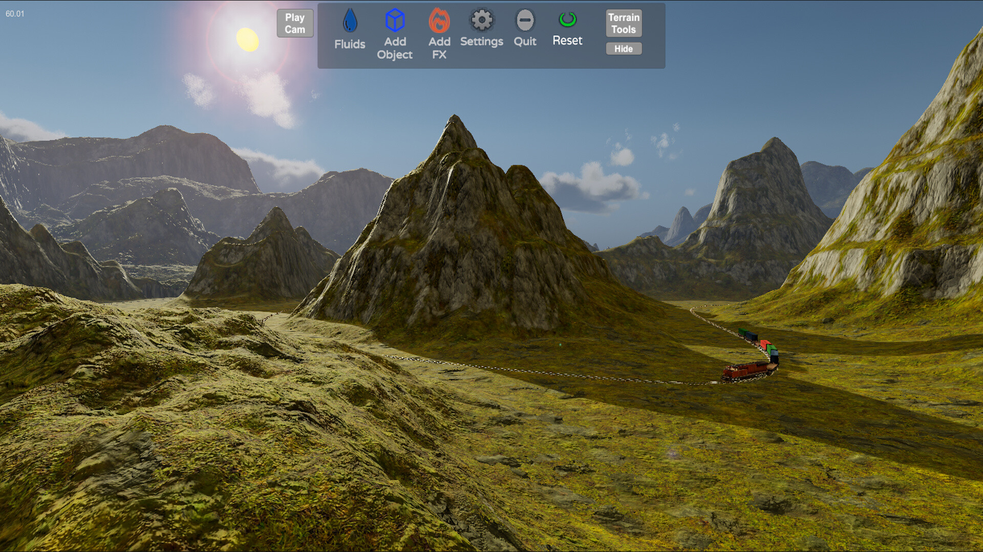Click the "Fluids" label
The width and height of the screenshot is (983, 552).
tap(350, 43)
